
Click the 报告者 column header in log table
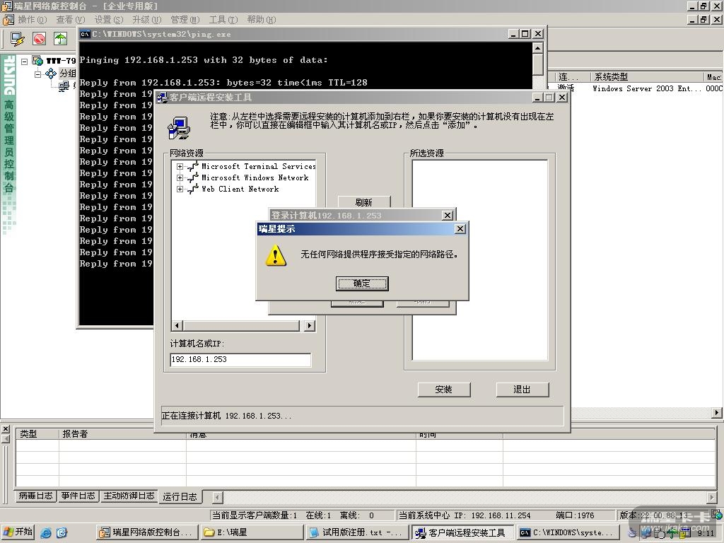click(122, 433)
